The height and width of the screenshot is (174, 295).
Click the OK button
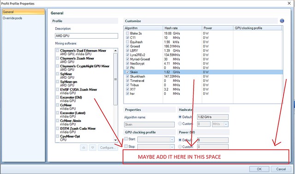click(259, 169)
